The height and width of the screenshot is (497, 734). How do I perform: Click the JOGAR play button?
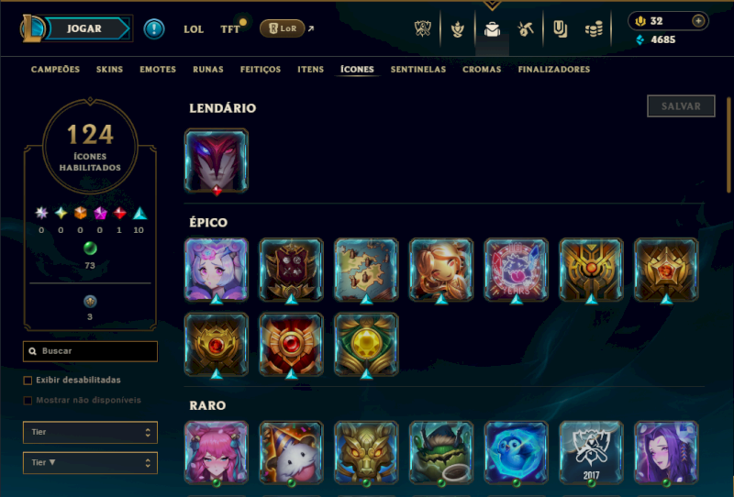pos(84,28)
